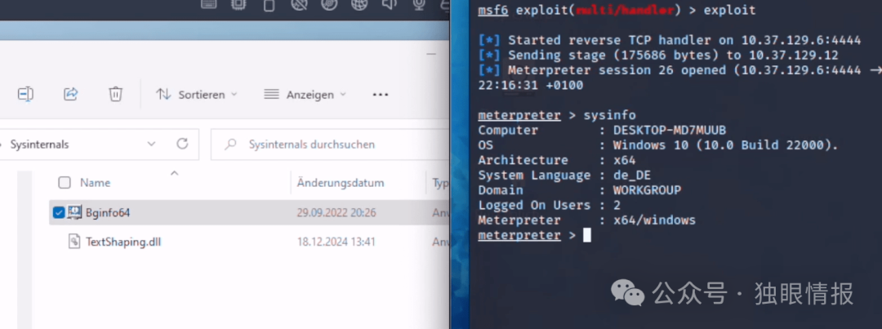Click the magnifier icon in the search box

(x=230, y=144)
